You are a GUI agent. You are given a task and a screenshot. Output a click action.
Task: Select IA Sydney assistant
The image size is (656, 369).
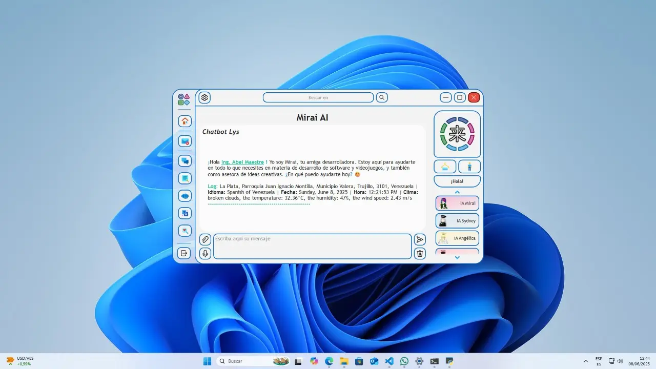[x=457, y=221]
